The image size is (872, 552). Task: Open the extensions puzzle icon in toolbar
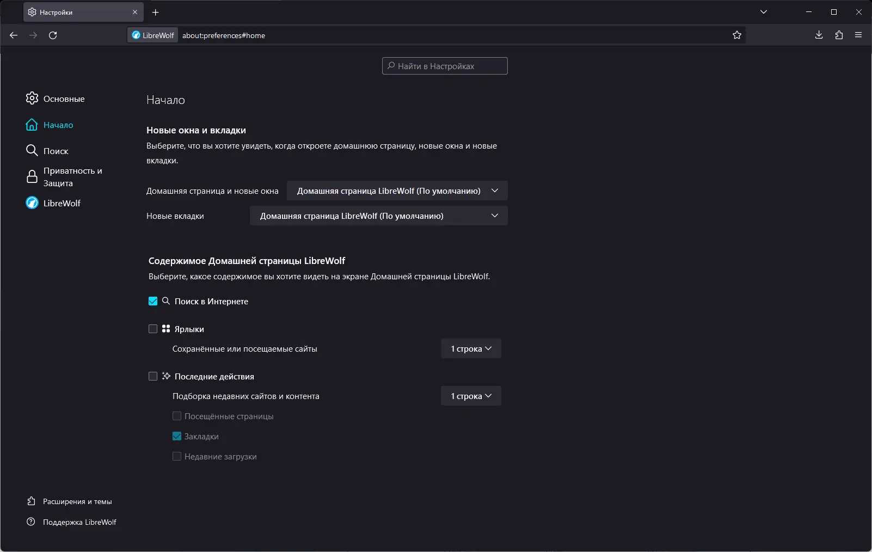point(839,35)
